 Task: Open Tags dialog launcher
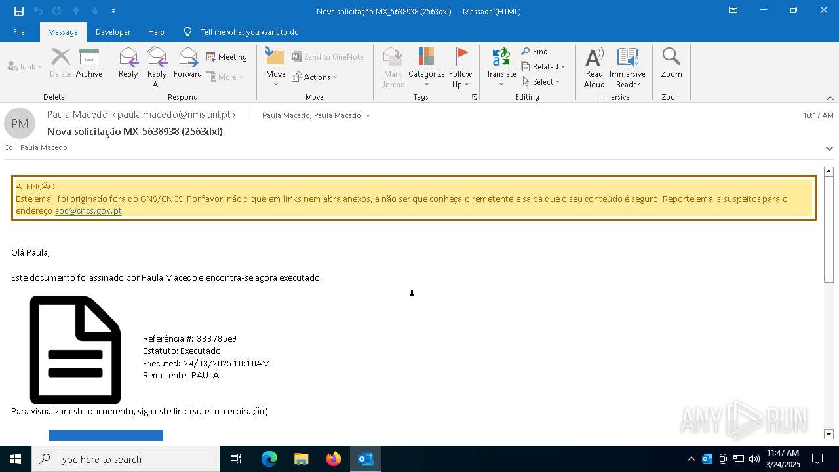(x=475, y=97)
